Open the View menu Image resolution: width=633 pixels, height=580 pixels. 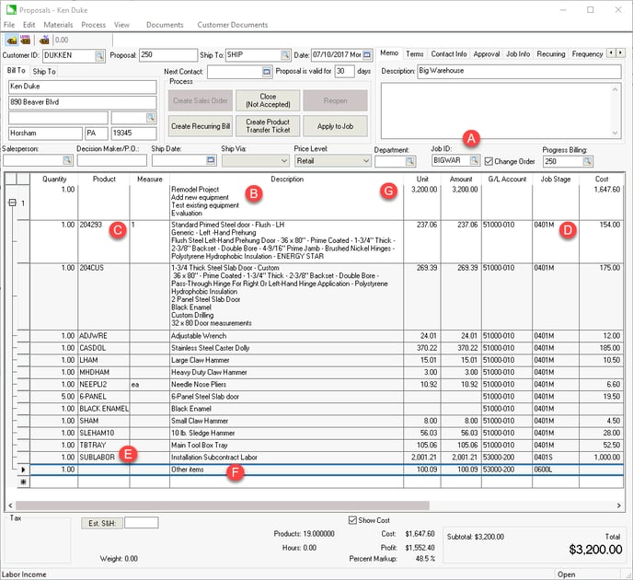(x=121, y=25)
